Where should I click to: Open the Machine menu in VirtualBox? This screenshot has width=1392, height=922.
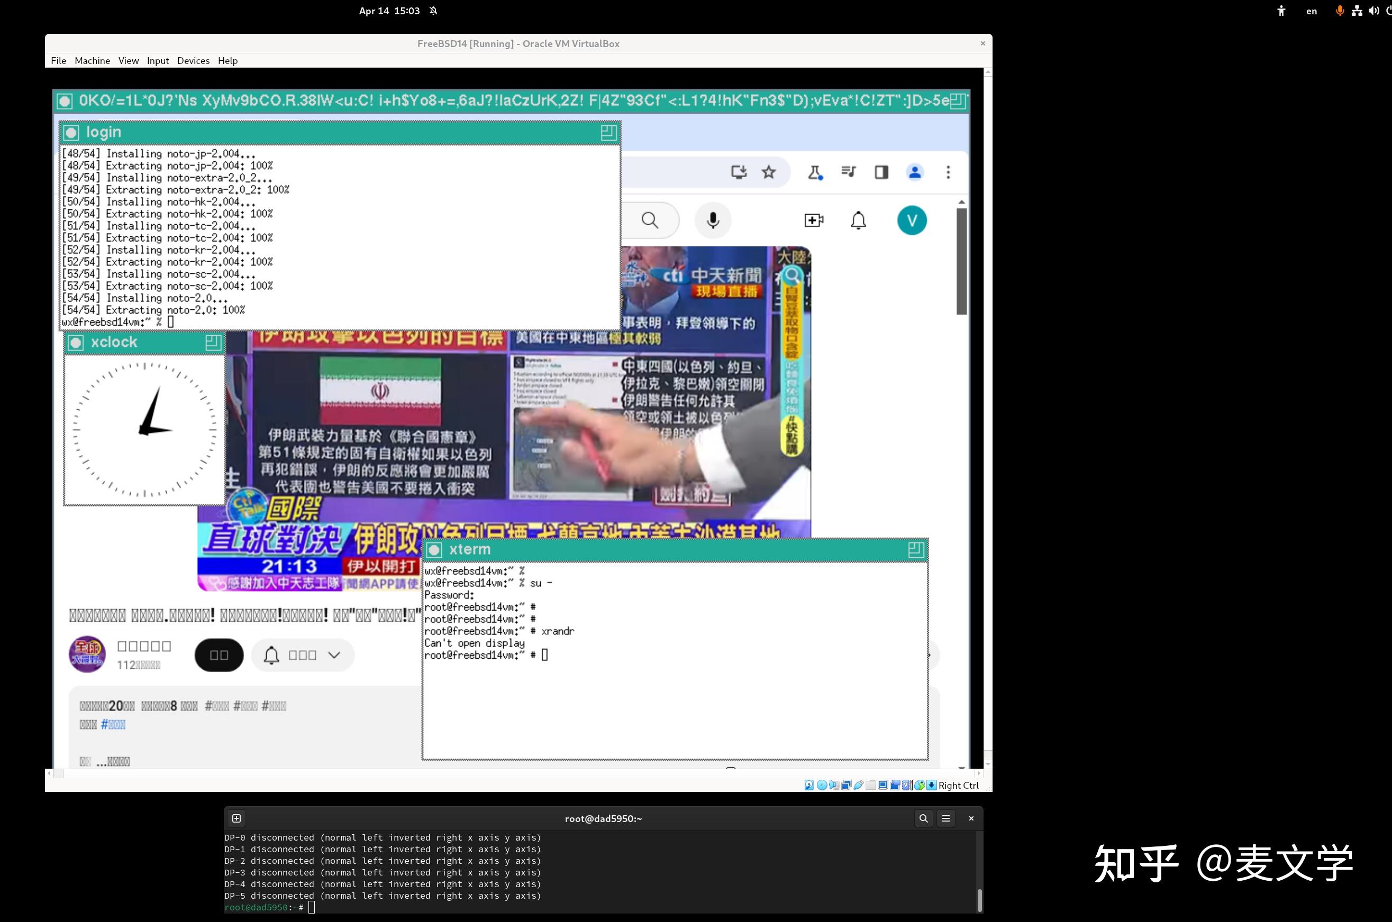[92, 60]
